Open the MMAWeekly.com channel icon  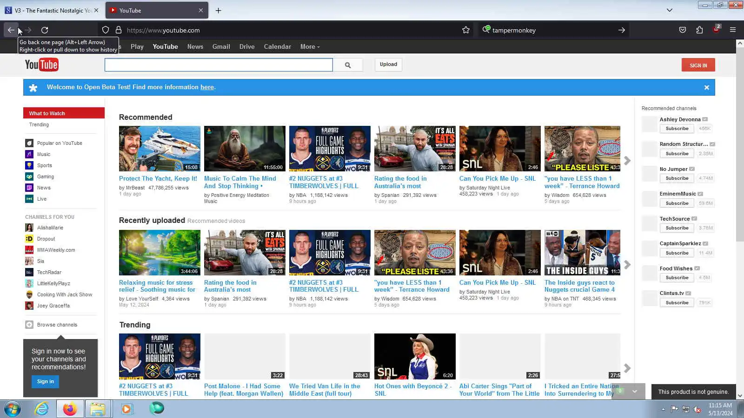click(x=29, y=250)
